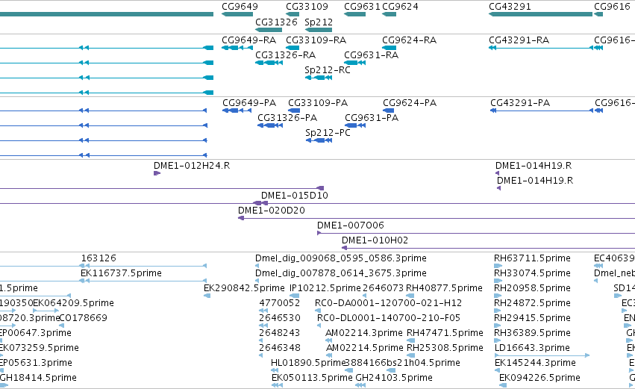Click EST RH47471.5prime
Viewport: 635px width, 389px height.
(445, 334)
